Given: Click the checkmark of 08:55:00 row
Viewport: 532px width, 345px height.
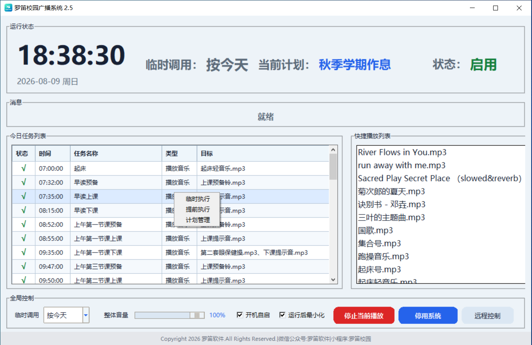Looking at the screenshot, I should 24,238.
